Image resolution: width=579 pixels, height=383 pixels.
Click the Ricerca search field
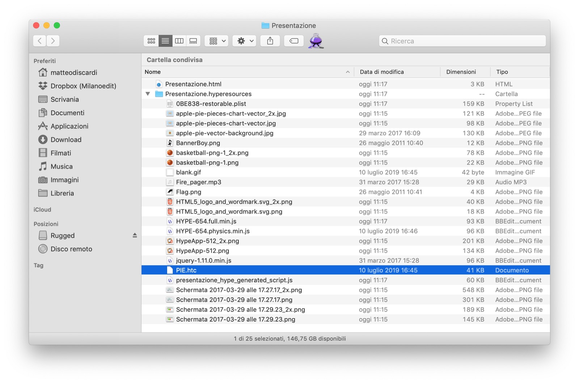click(462, 41)
